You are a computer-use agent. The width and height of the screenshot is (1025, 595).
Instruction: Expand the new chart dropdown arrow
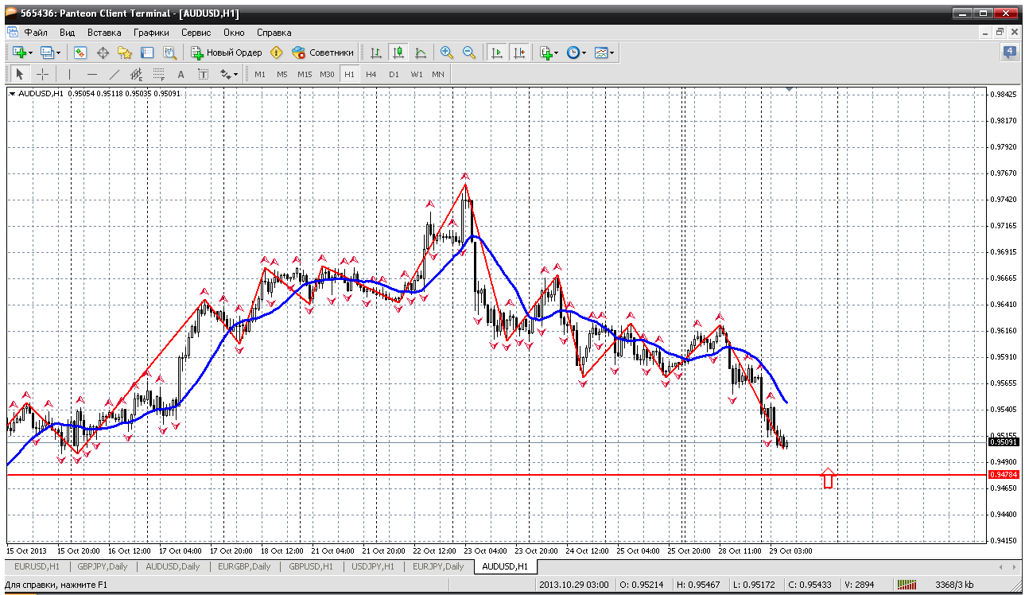tap(30, 52)
